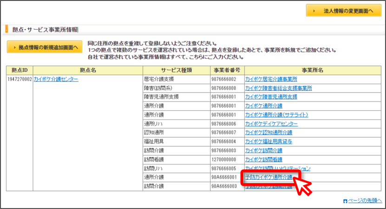Open カイポケ障害児通所支援 link

(x=271, y=97)
